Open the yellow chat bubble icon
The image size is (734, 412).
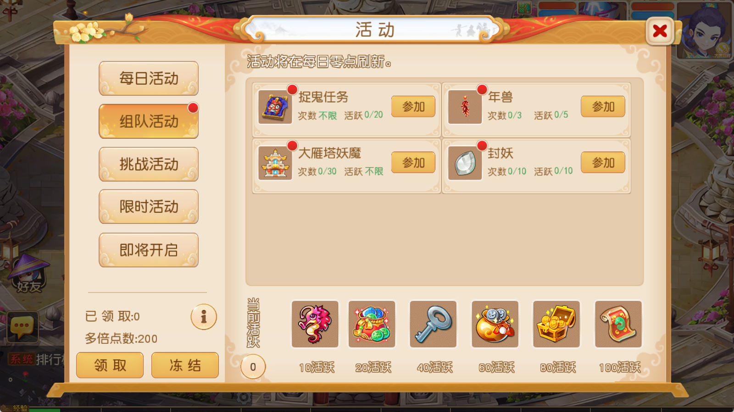coord(22,327)
